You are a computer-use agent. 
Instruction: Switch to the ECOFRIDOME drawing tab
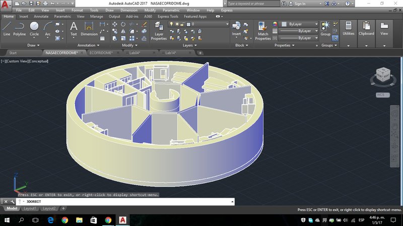click(101, 52)
